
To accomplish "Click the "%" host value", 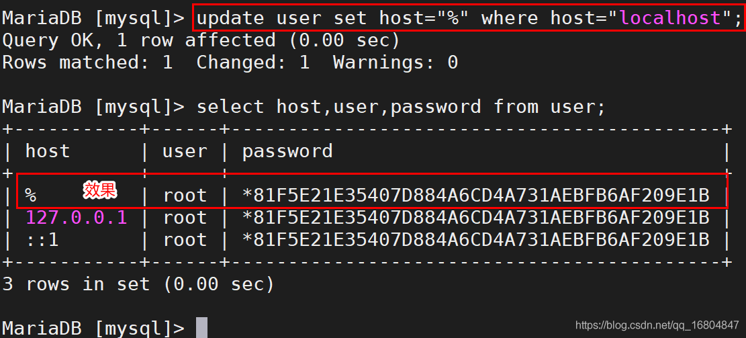I will click(x=31, y=195).
